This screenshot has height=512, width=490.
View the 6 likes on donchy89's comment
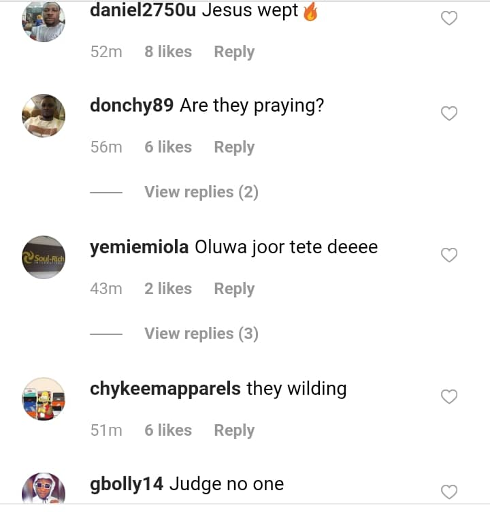(168, 147)
